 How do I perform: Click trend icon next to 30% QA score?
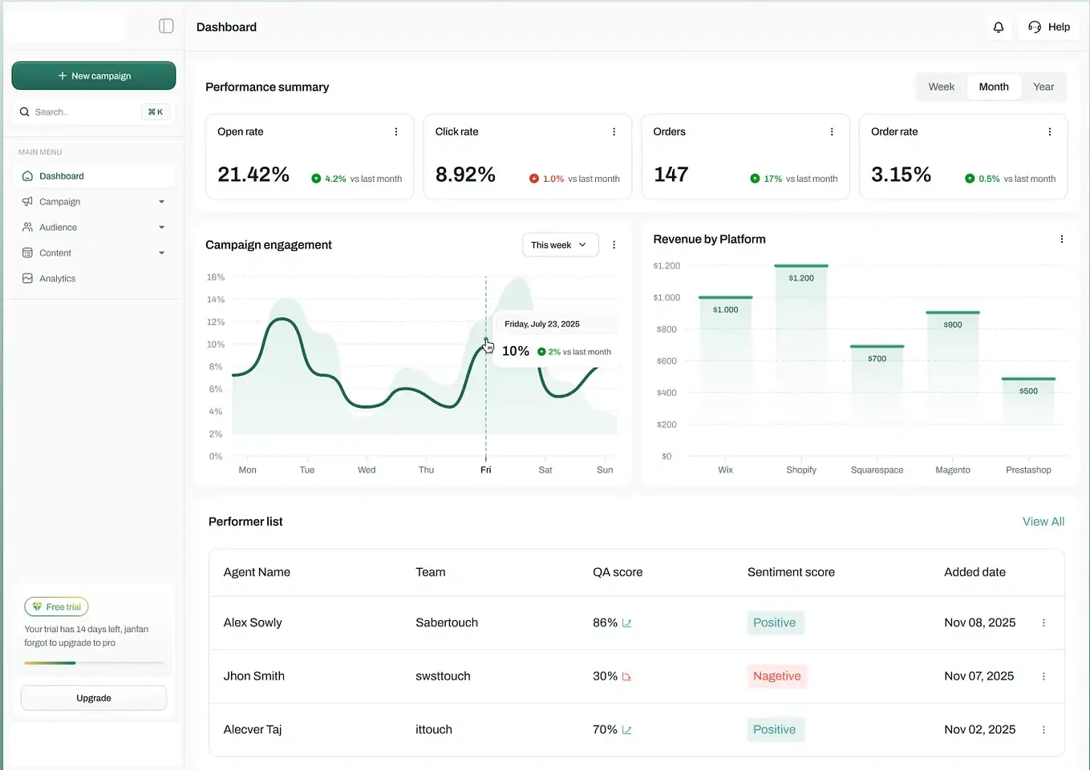tap(627, 677)
